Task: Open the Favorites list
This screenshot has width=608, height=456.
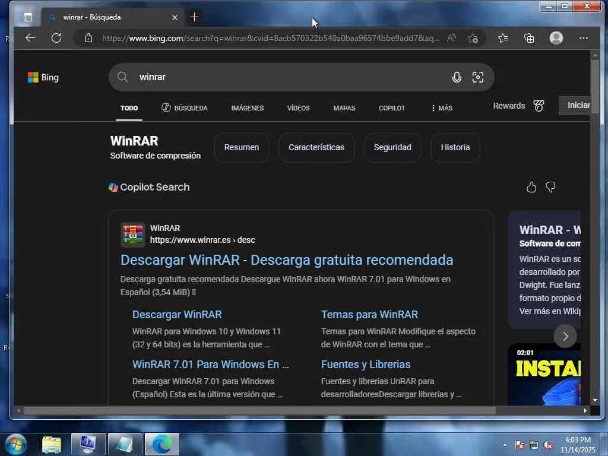Action: tap(503, 38)
